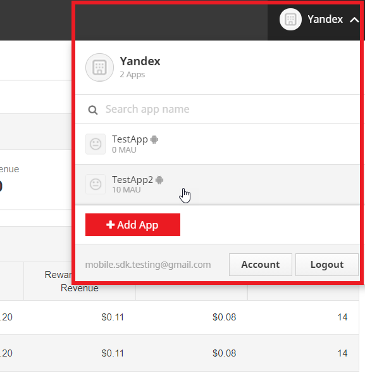Collapse the Yandex account dropdown chevron
The height and width of the screenshot is (385, 365).
pos(354,20)
